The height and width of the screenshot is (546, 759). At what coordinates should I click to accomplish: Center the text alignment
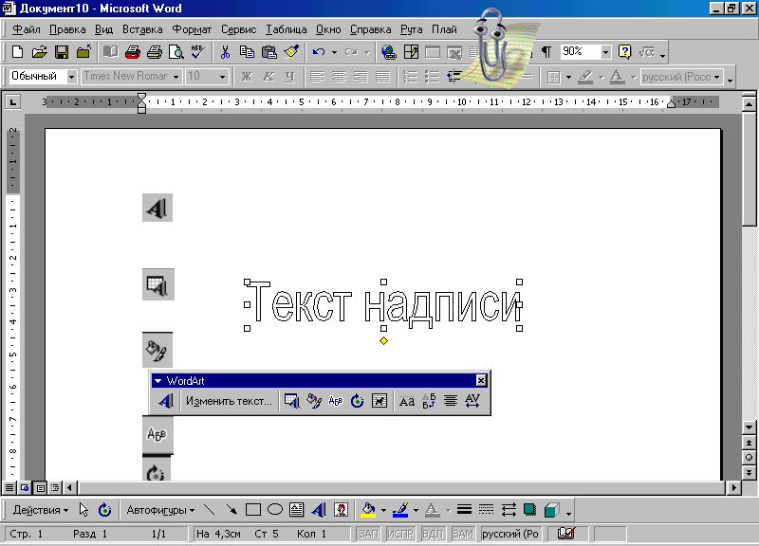(339, 77)
